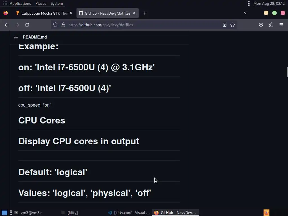Show site security padlock information

[x=63, y=25]
